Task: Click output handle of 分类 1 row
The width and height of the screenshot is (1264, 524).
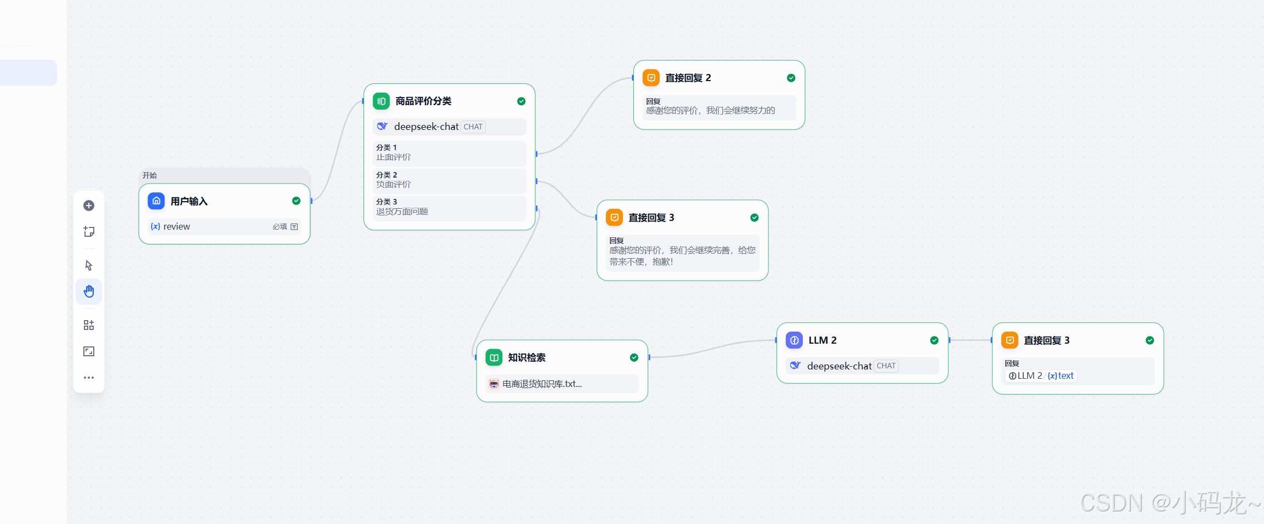Action: click(536, 154)
